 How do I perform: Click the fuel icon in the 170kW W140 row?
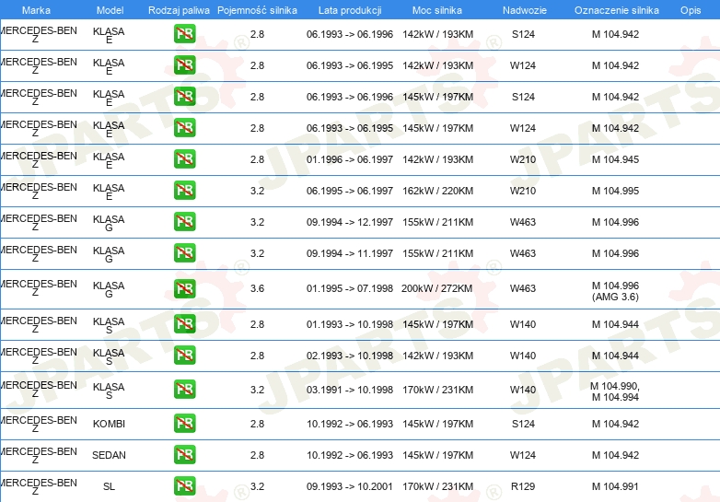point(184,389)
